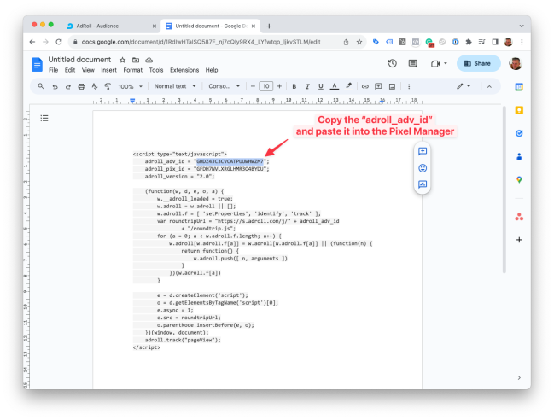Show document outline icon

click(x=44, y=118)
